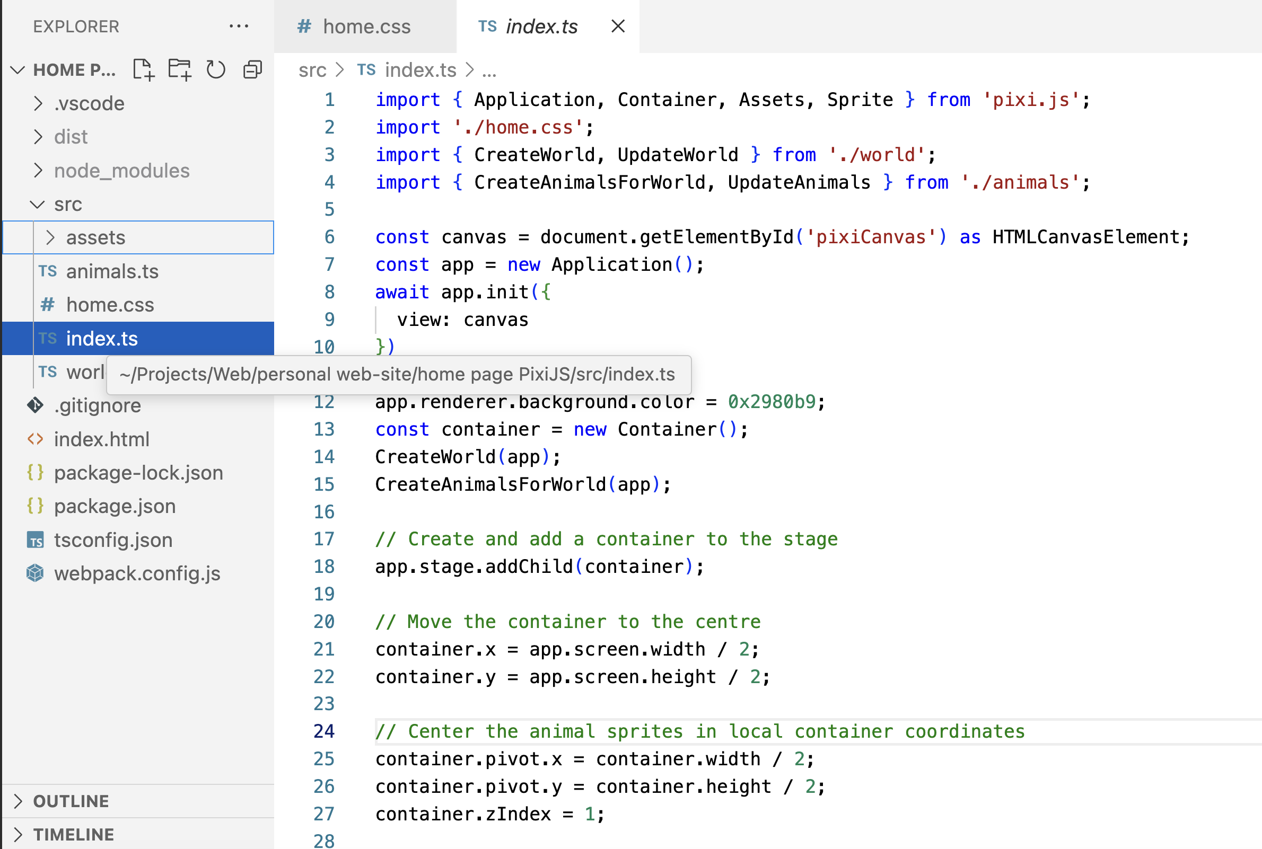Viewport: 1262px width, 849px height.
Task: Click the New File icon in Explorer
Action: pos(144,70)
